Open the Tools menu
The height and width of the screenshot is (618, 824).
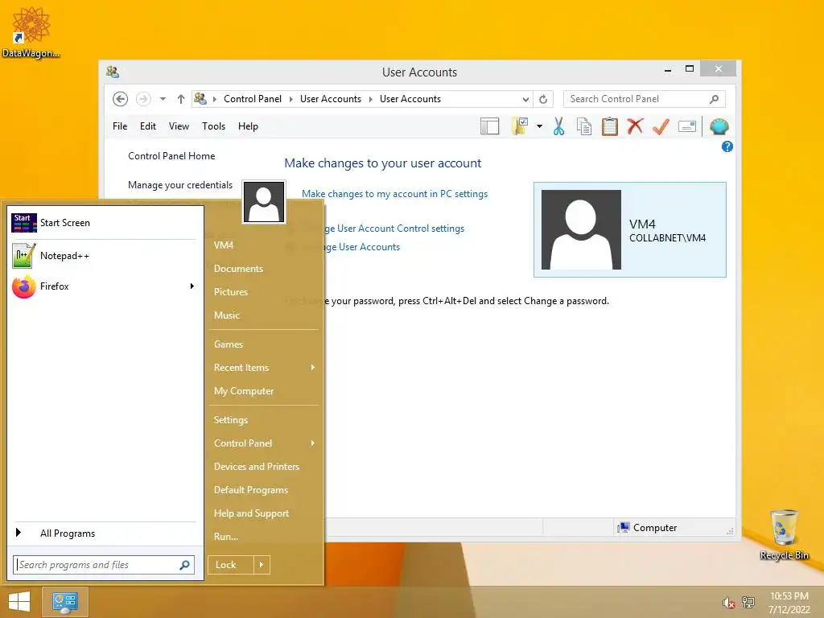click(x=213, y=126)
